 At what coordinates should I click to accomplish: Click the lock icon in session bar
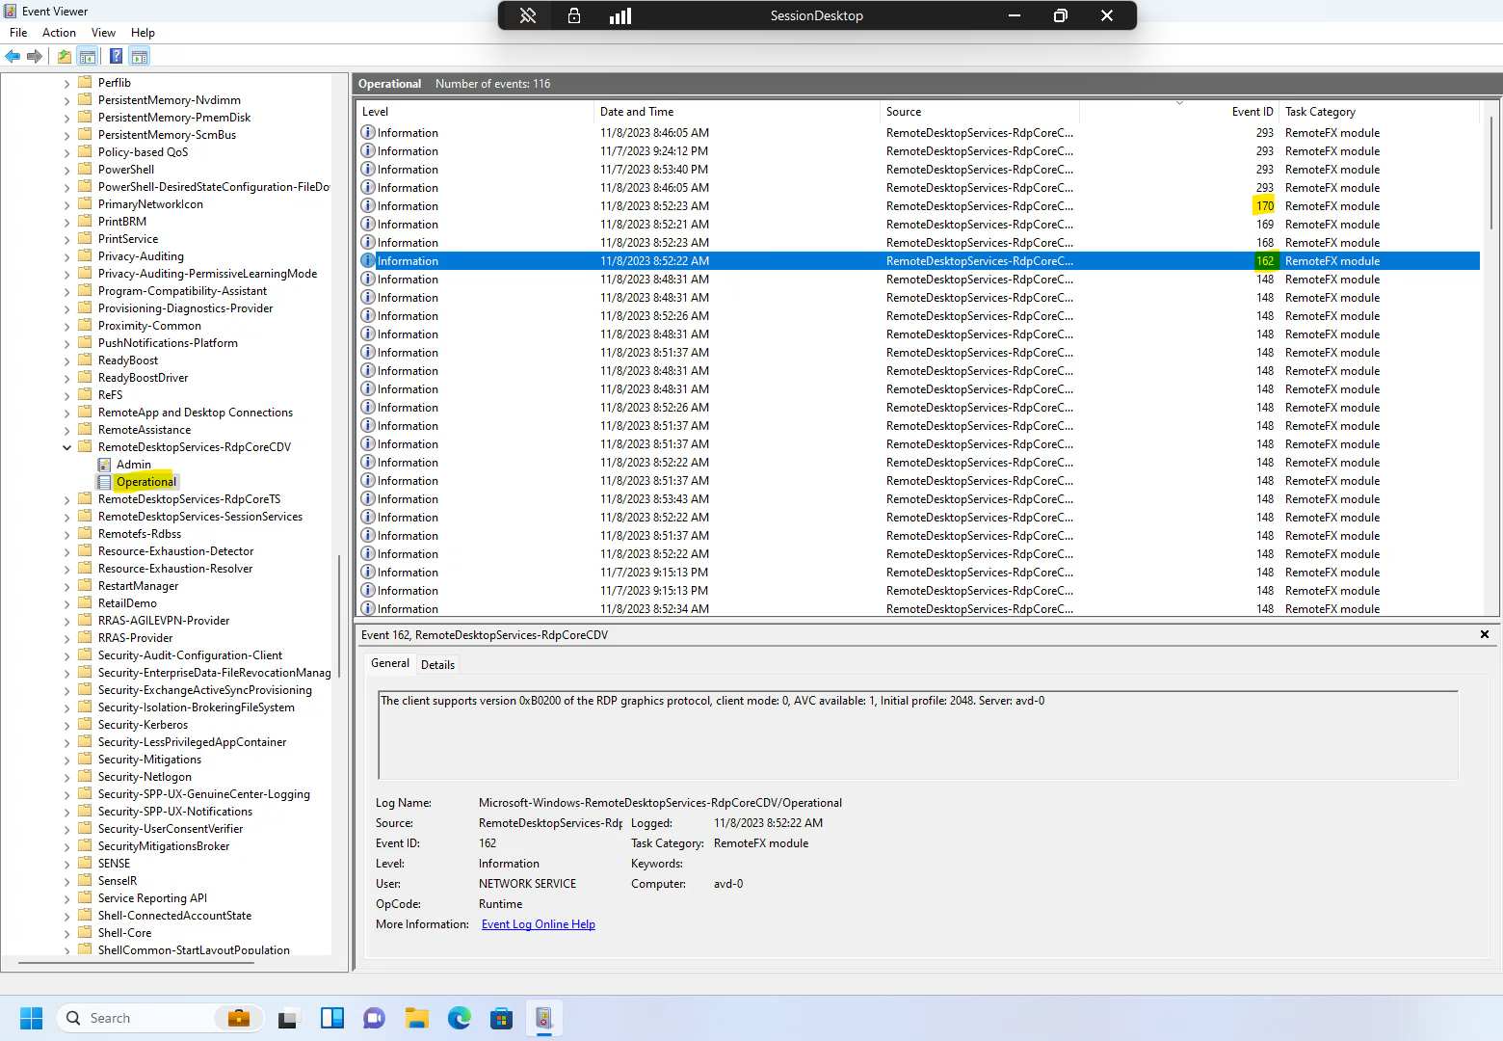point(574,15)
